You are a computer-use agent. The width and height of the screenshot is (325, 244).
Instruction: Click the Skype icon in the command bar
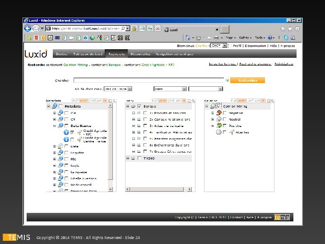[x=286, y=38]
